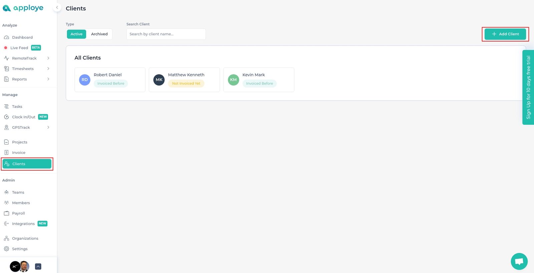Click the Clients person icon
The image size is (534, 273).
[x=7, y=164]
